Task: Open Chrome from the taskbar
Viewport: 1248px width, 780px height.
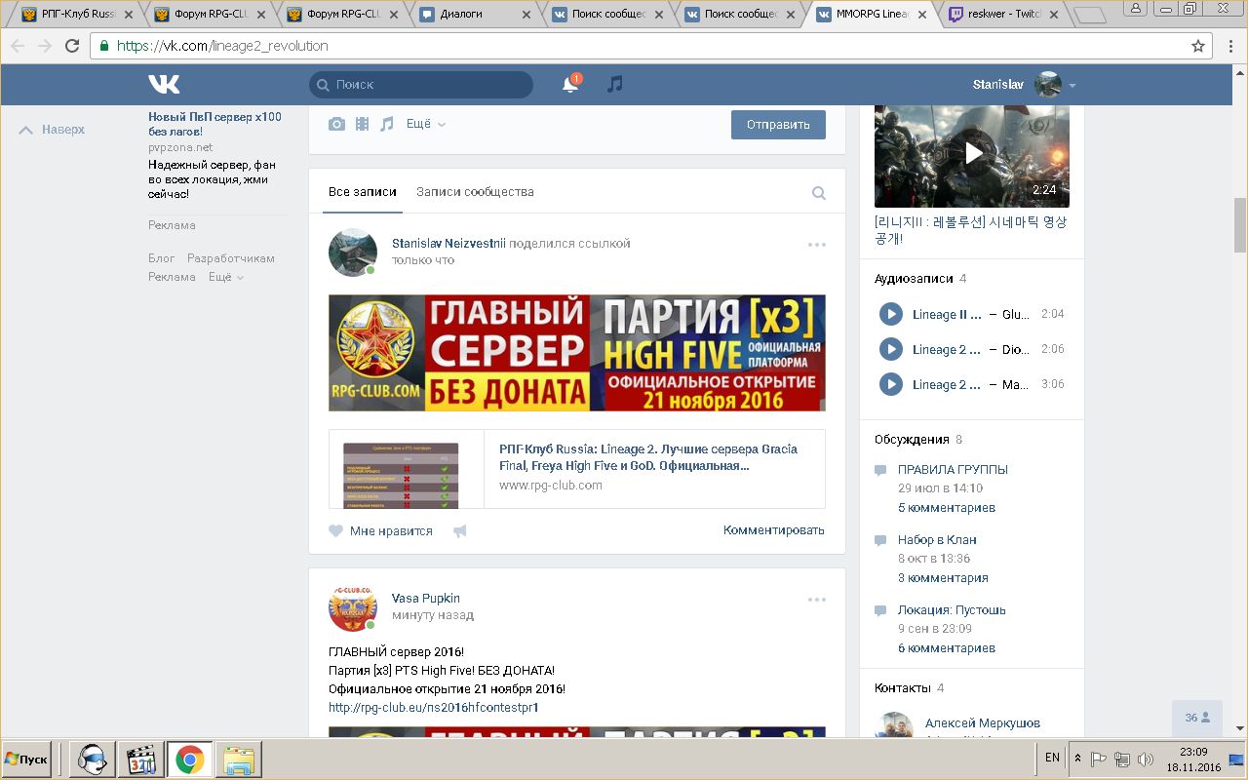Action: tap(189, 759)
